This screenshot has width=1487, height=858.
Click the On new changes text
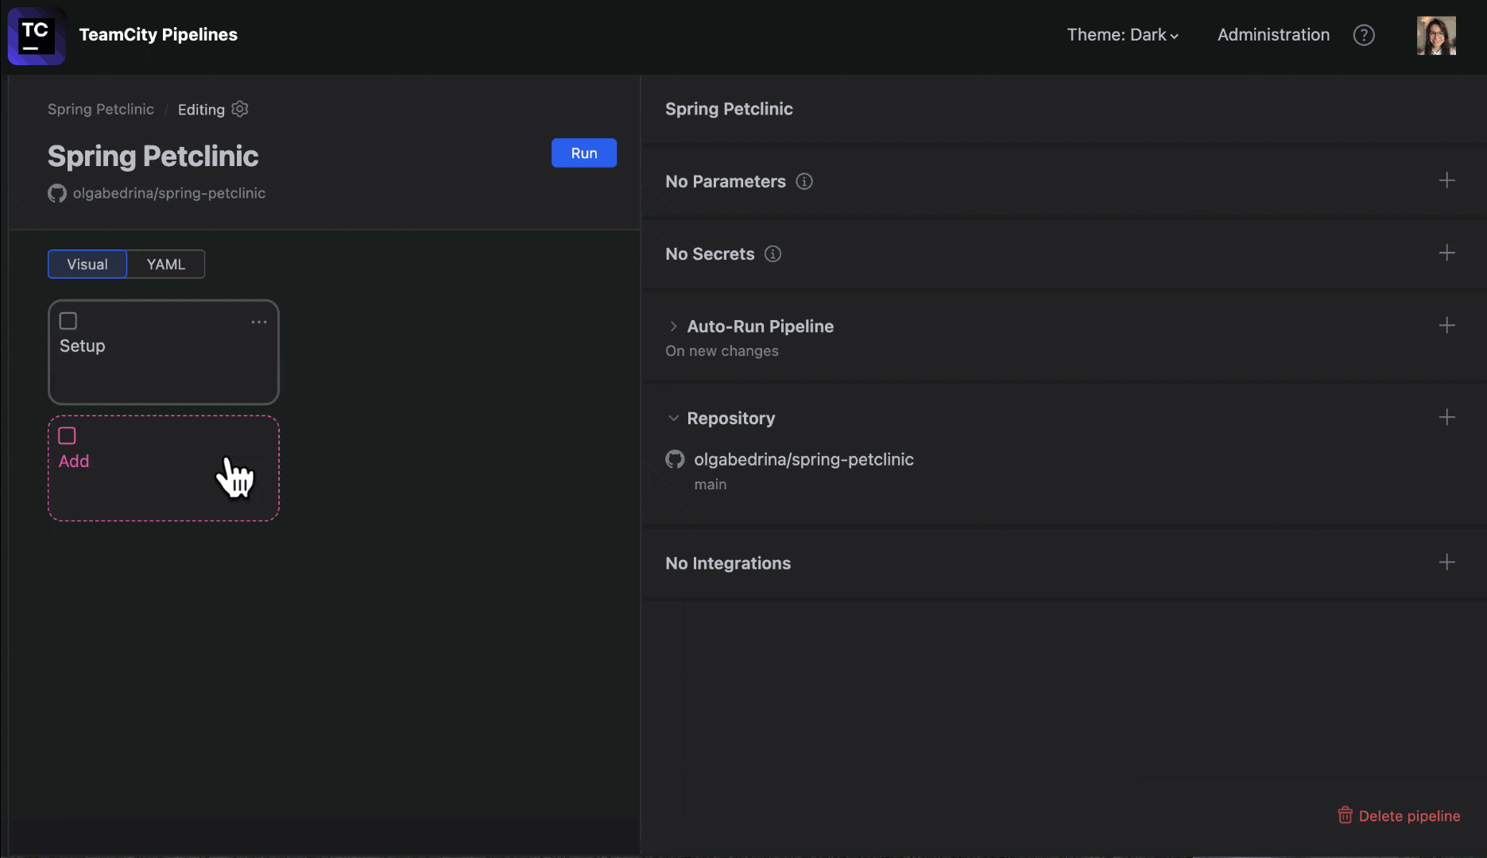[x=722, y=351]
